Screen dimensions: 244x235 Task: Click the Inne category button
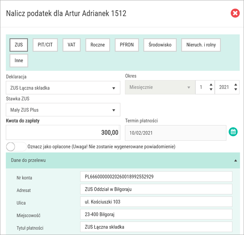[x=19, y=61]
